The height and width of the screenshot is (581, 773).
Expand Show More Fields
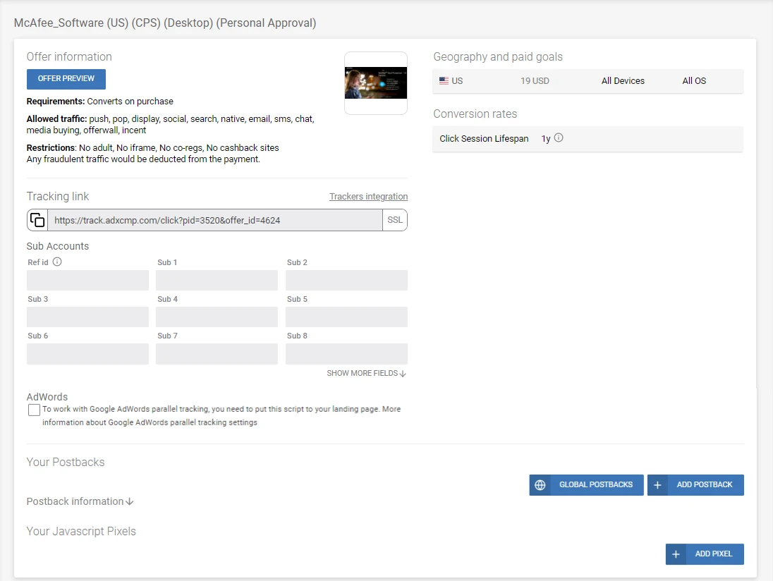(366, 374)
